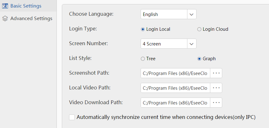Choose the Tree list style

click(143, 59)
